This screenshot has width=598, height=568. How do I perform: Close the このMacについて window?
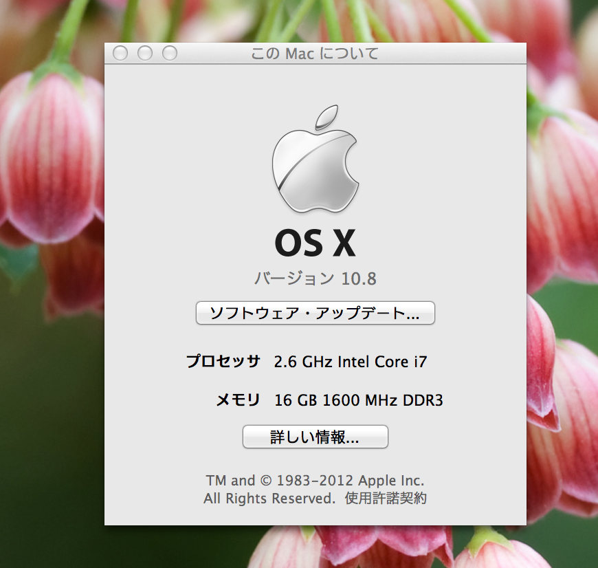coord(120,53)
